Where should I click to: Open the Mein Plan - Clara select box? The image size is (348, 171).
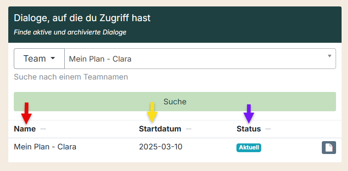[x=200, y=59]
